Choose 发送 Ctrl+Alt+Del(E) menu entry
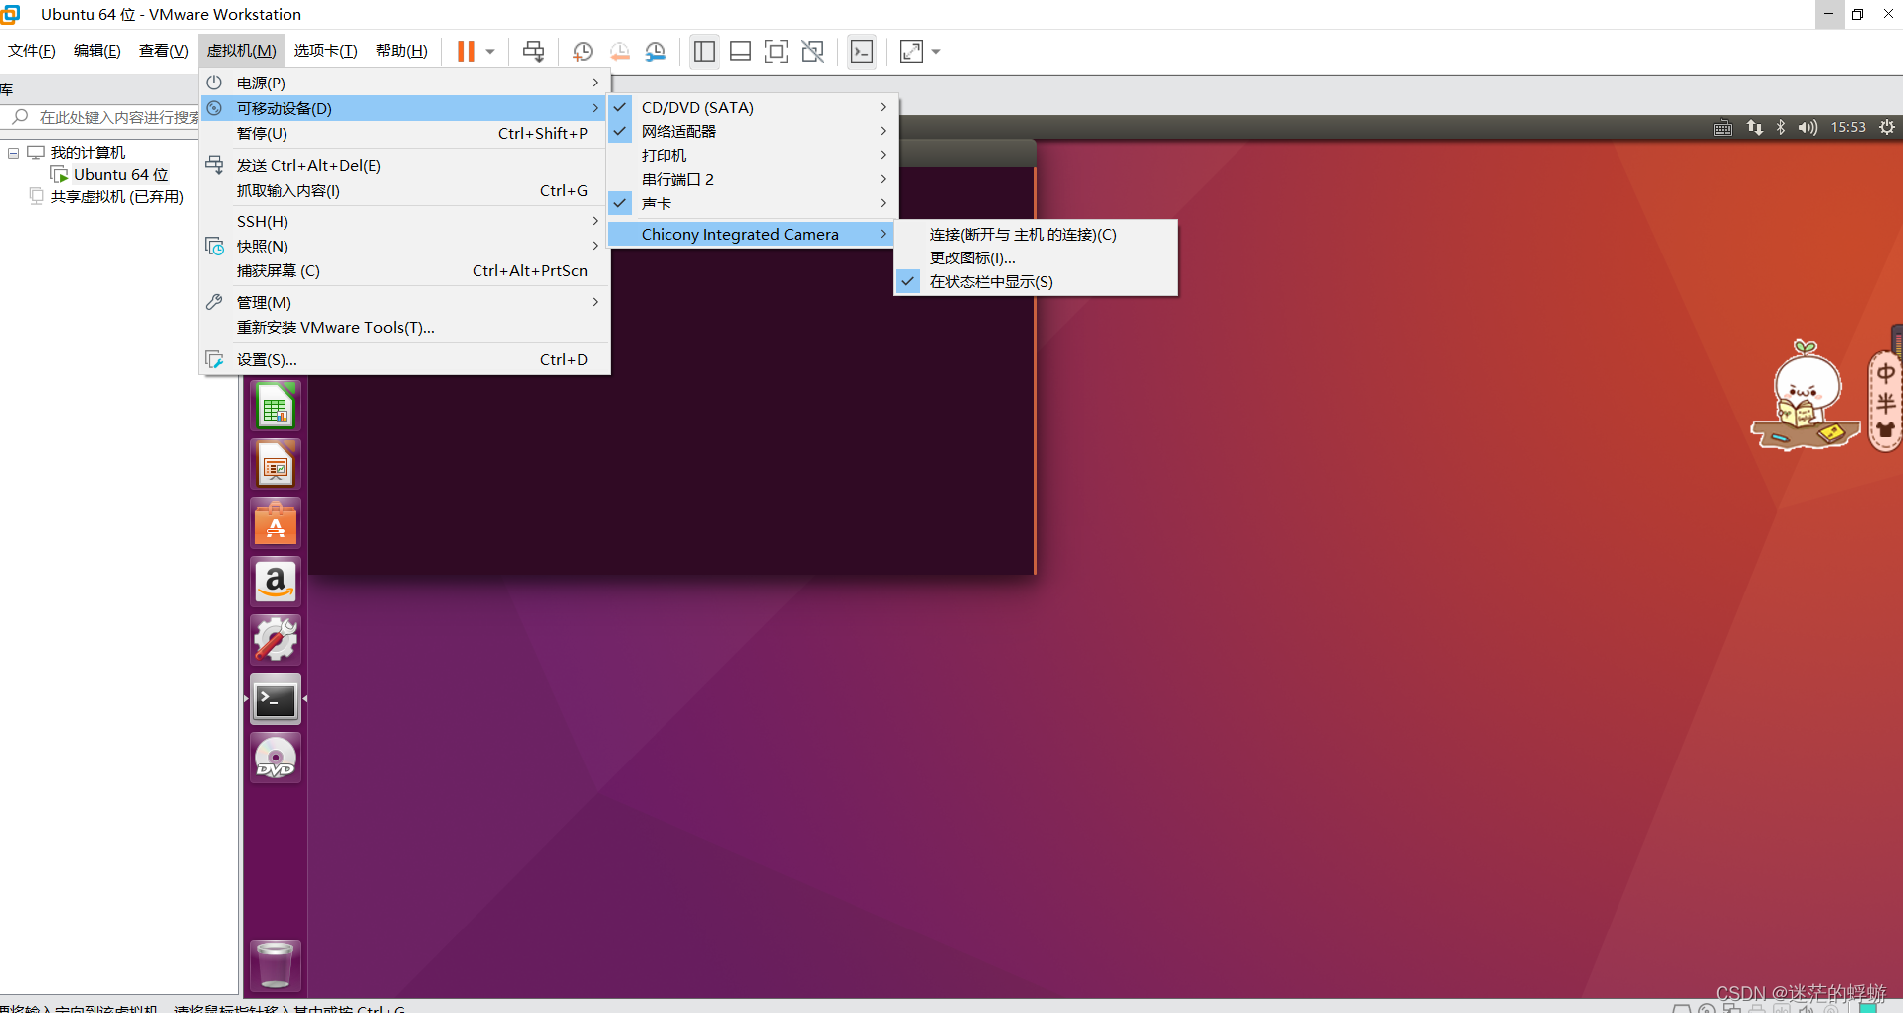This screenshot has height=1013, width=1903. pyautogui.click(x=405, y=165)
